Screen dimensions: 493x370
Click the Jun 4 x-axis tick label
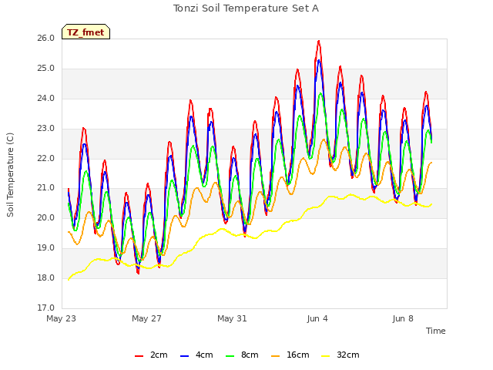317,318
